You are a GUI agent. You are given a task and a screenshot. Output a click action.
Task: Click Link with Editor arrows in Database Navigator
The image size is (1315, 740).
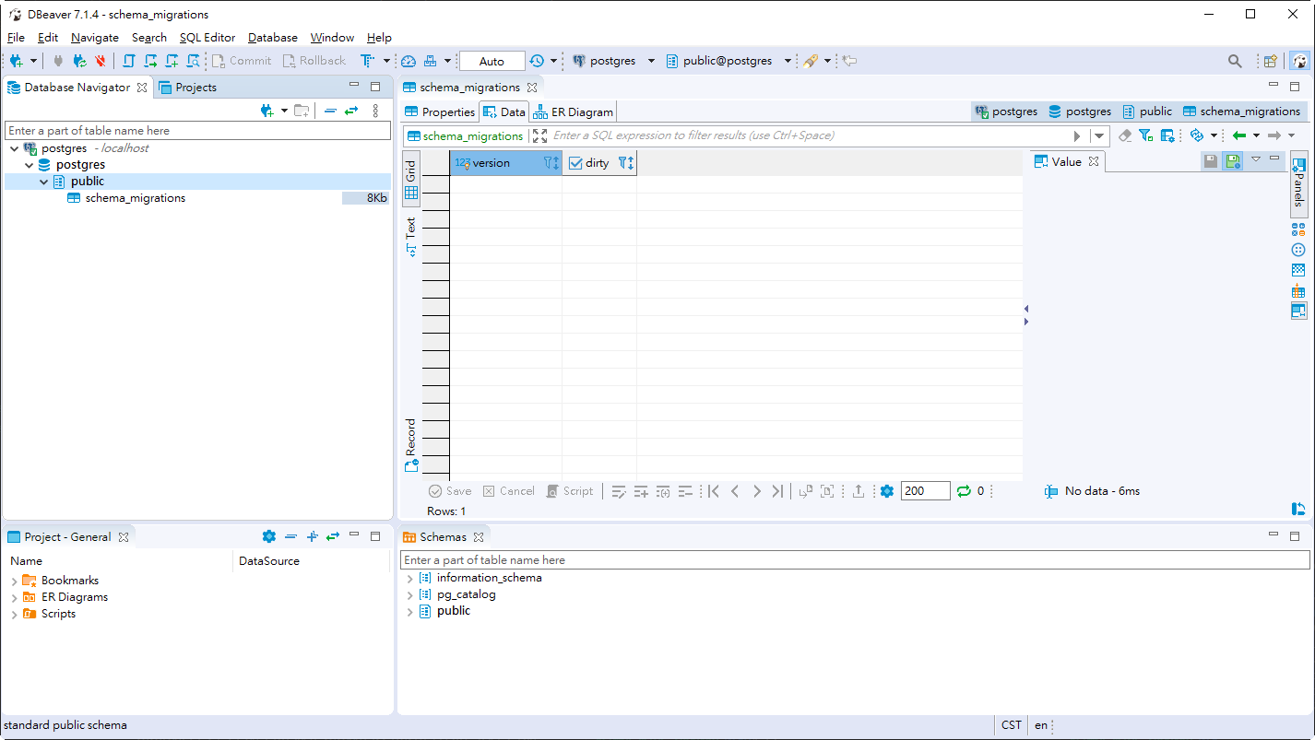351,111
